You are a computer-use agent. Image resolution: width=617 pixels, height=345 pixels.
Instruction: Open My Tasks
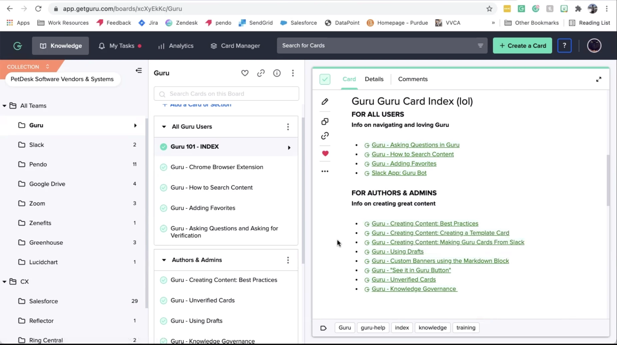pos(120,46)
